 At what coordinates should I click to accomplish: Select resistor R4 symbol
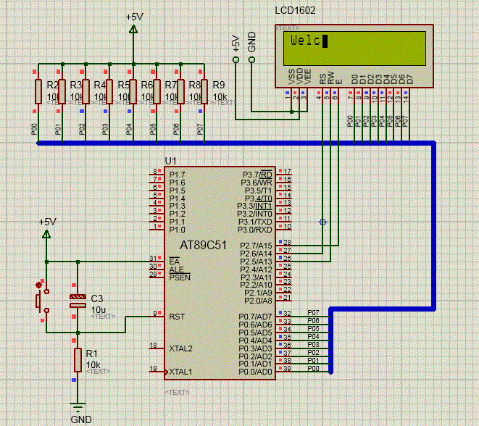86,91
